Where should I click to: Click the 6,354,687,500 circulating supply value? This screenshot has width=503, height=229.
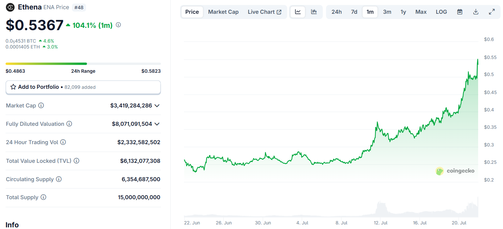[141, 179]
